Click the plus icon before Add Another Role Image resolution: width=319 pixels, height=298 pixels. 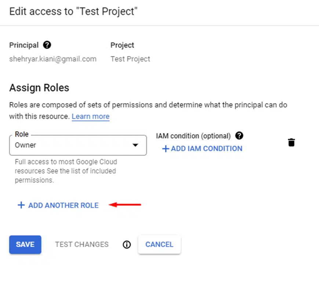pos(21,205)
